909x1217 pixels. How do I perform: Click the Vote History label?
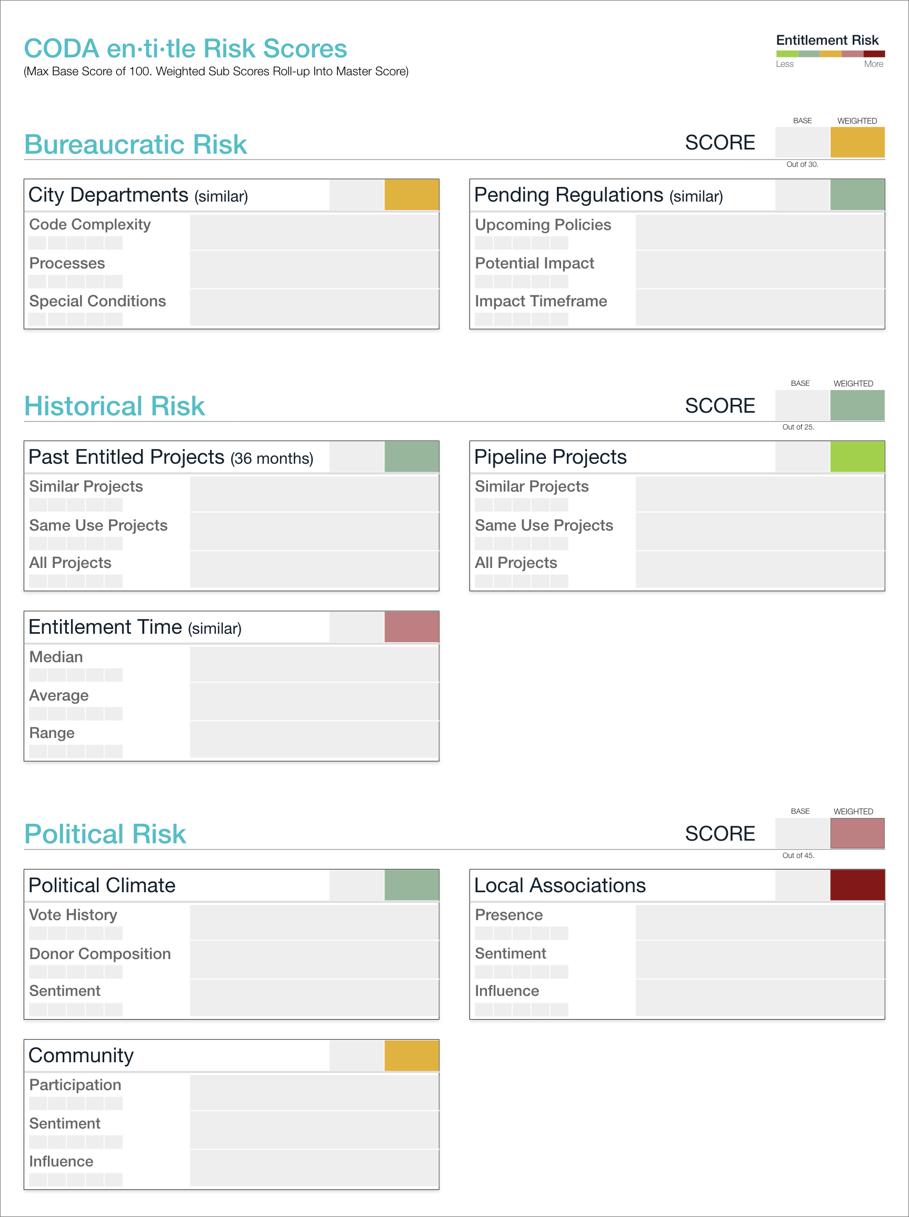73,914
